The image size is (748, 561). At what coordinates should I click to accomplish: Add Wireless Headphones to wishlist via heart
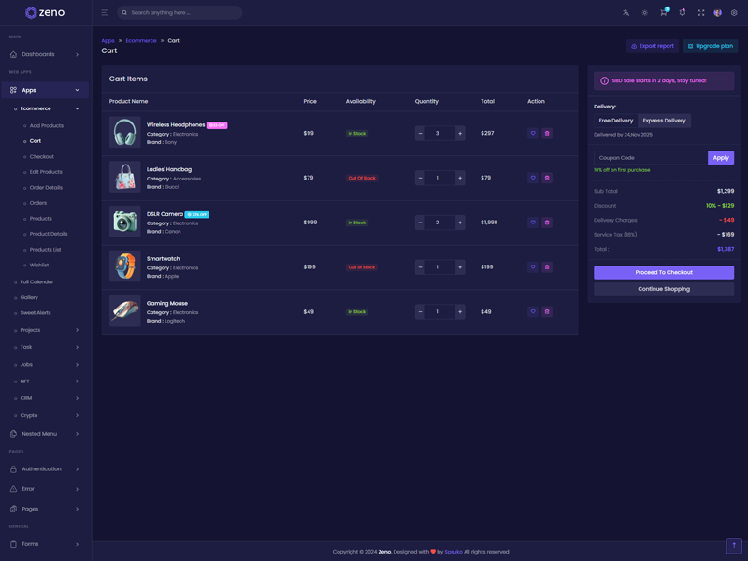533,133
